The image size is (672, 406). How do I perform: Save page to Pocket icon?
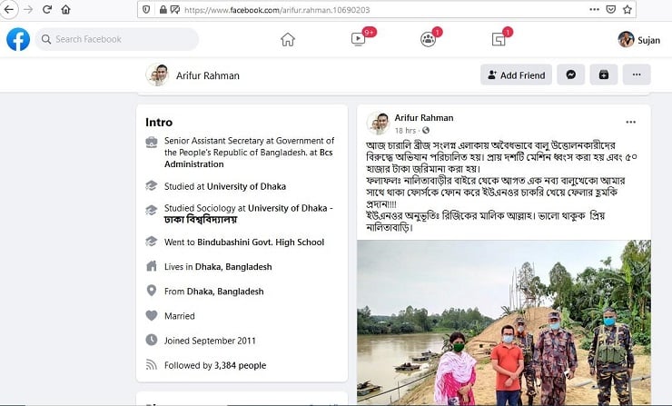611,9
